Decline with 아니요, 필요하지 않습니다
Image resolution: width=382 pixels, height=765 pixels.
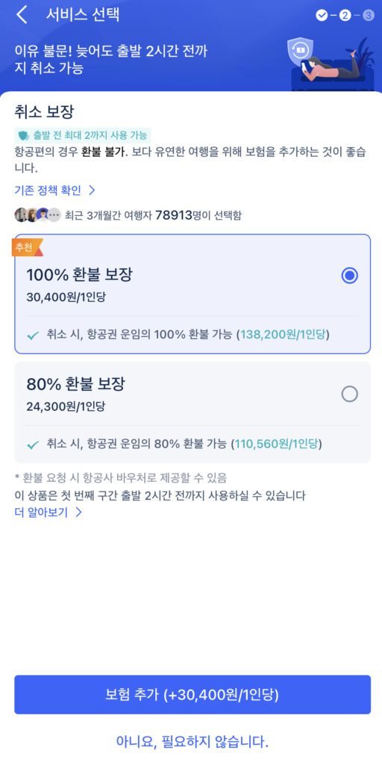(192, 742)
